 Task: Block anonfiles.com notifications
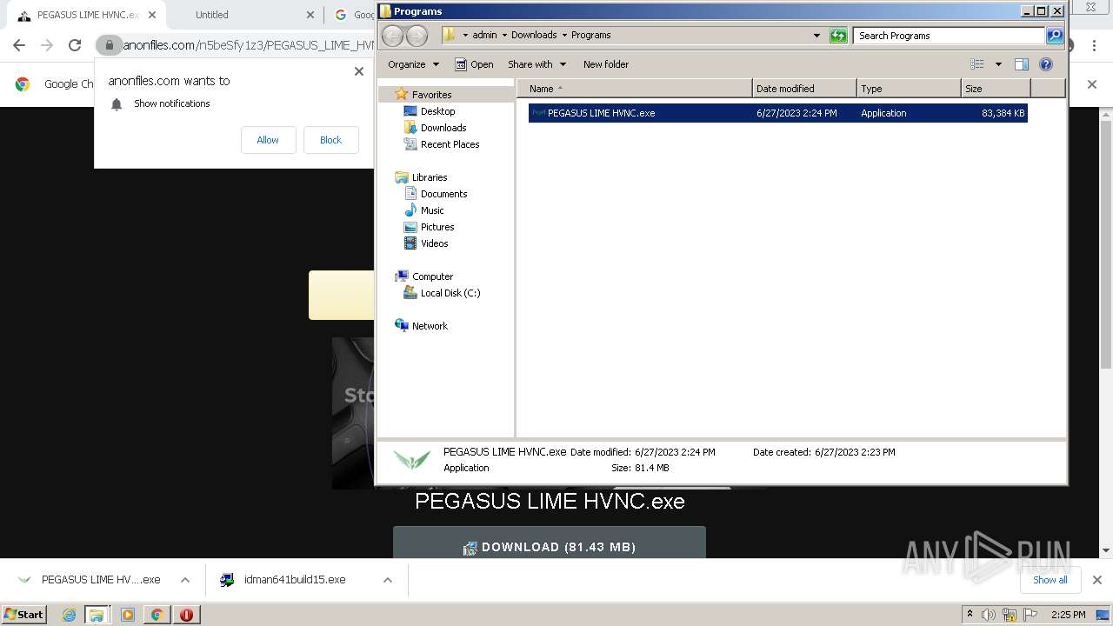point(330,140)
